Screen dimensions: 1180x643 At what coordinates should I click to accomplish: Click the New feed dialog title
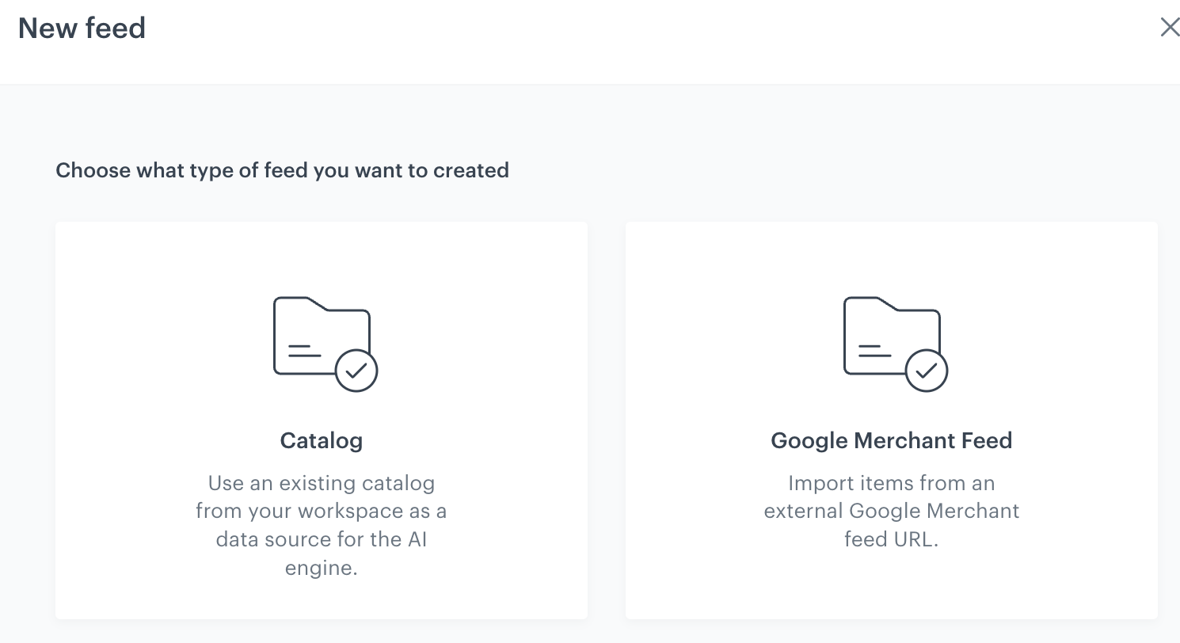81,28
